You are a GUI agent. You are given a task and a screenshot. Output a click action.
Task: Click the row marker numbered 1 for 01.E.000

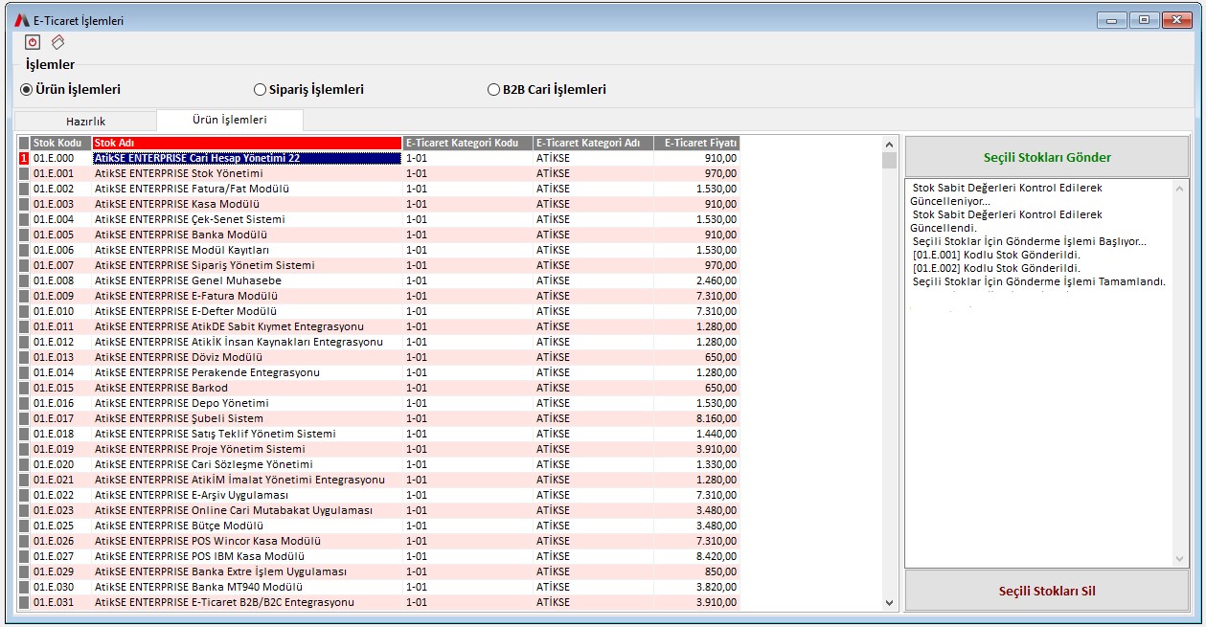(24, 158)
